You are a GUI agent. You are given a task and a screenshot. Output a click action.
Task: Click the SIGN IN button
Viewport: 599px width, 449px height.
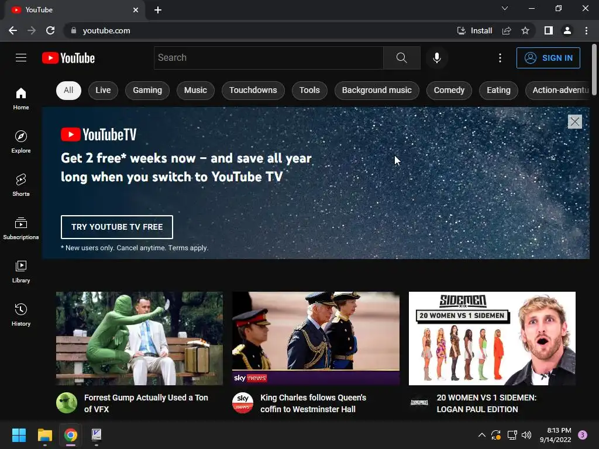click(x=548, y=58)
